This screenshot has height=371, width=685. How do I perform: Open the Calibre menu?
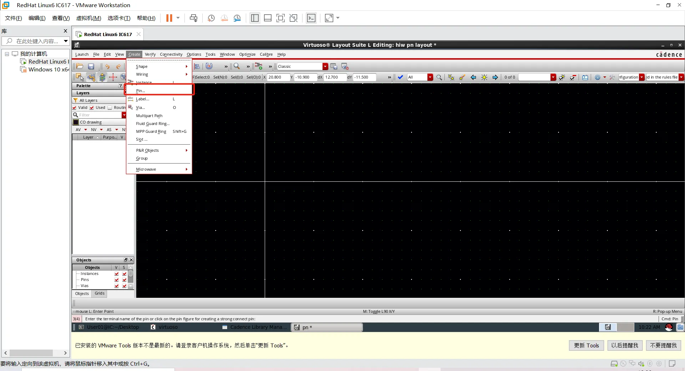[266, 55]
